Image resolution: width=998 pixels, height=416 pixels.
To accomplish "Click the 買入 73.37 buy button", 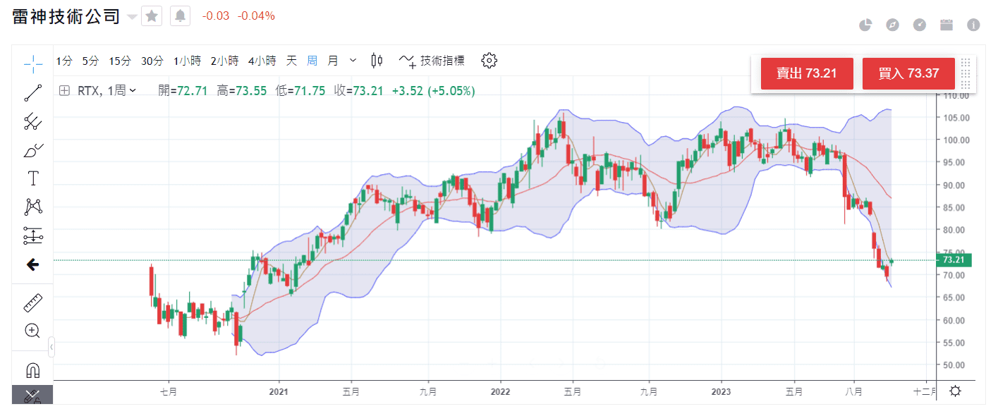I will 908,73.
